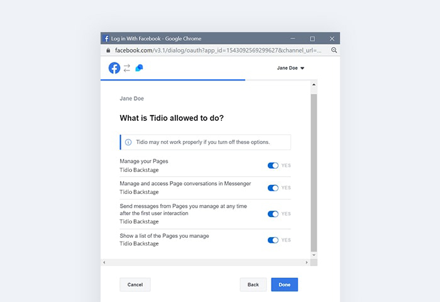Click the Facebook favicon in the title bar
440x302 pixels.
(106, 38)
